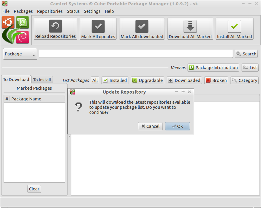The image size is (261, 208).
Task: Show Installed packages list
Action: 115,80
